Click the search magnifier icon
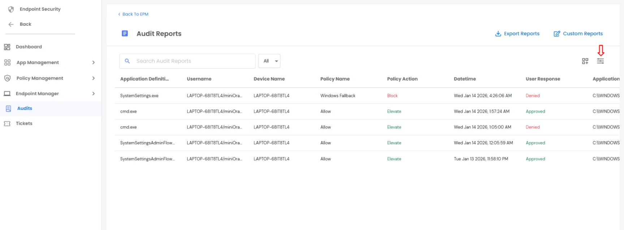 click(x=127, y=61)
